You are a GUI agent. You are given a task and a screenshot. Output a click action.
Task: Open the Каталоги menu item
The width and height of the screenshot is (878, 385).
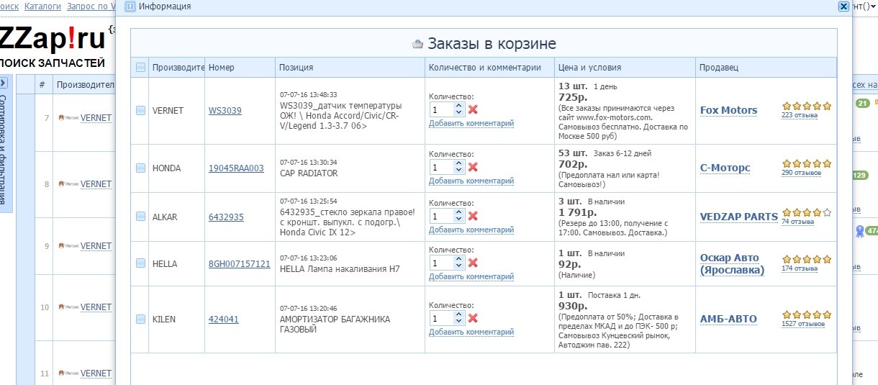[x=42, y=6]
